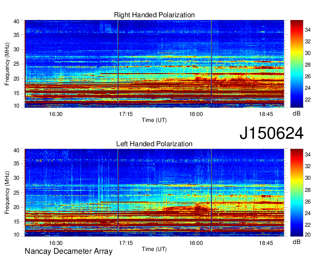Click the 40 MHz tick label on bottom plot

(x=16, y=150)
